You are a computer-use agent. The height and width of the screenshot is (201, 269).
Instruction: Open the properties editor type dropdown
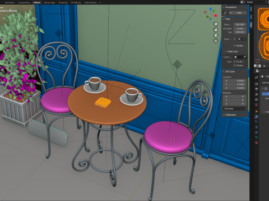tap(258, 71)
